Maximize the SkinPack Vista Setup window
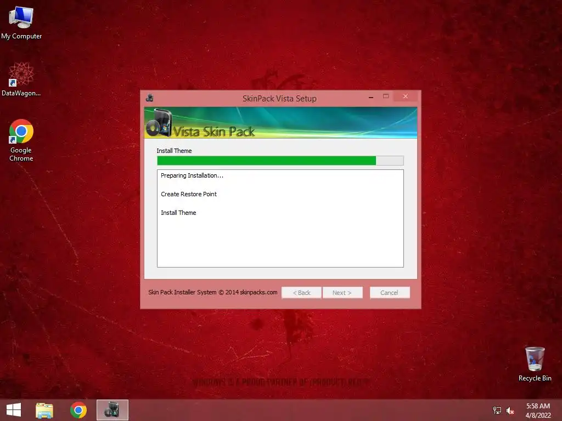The width and height of the screenshot is (562, 421). 386,96
